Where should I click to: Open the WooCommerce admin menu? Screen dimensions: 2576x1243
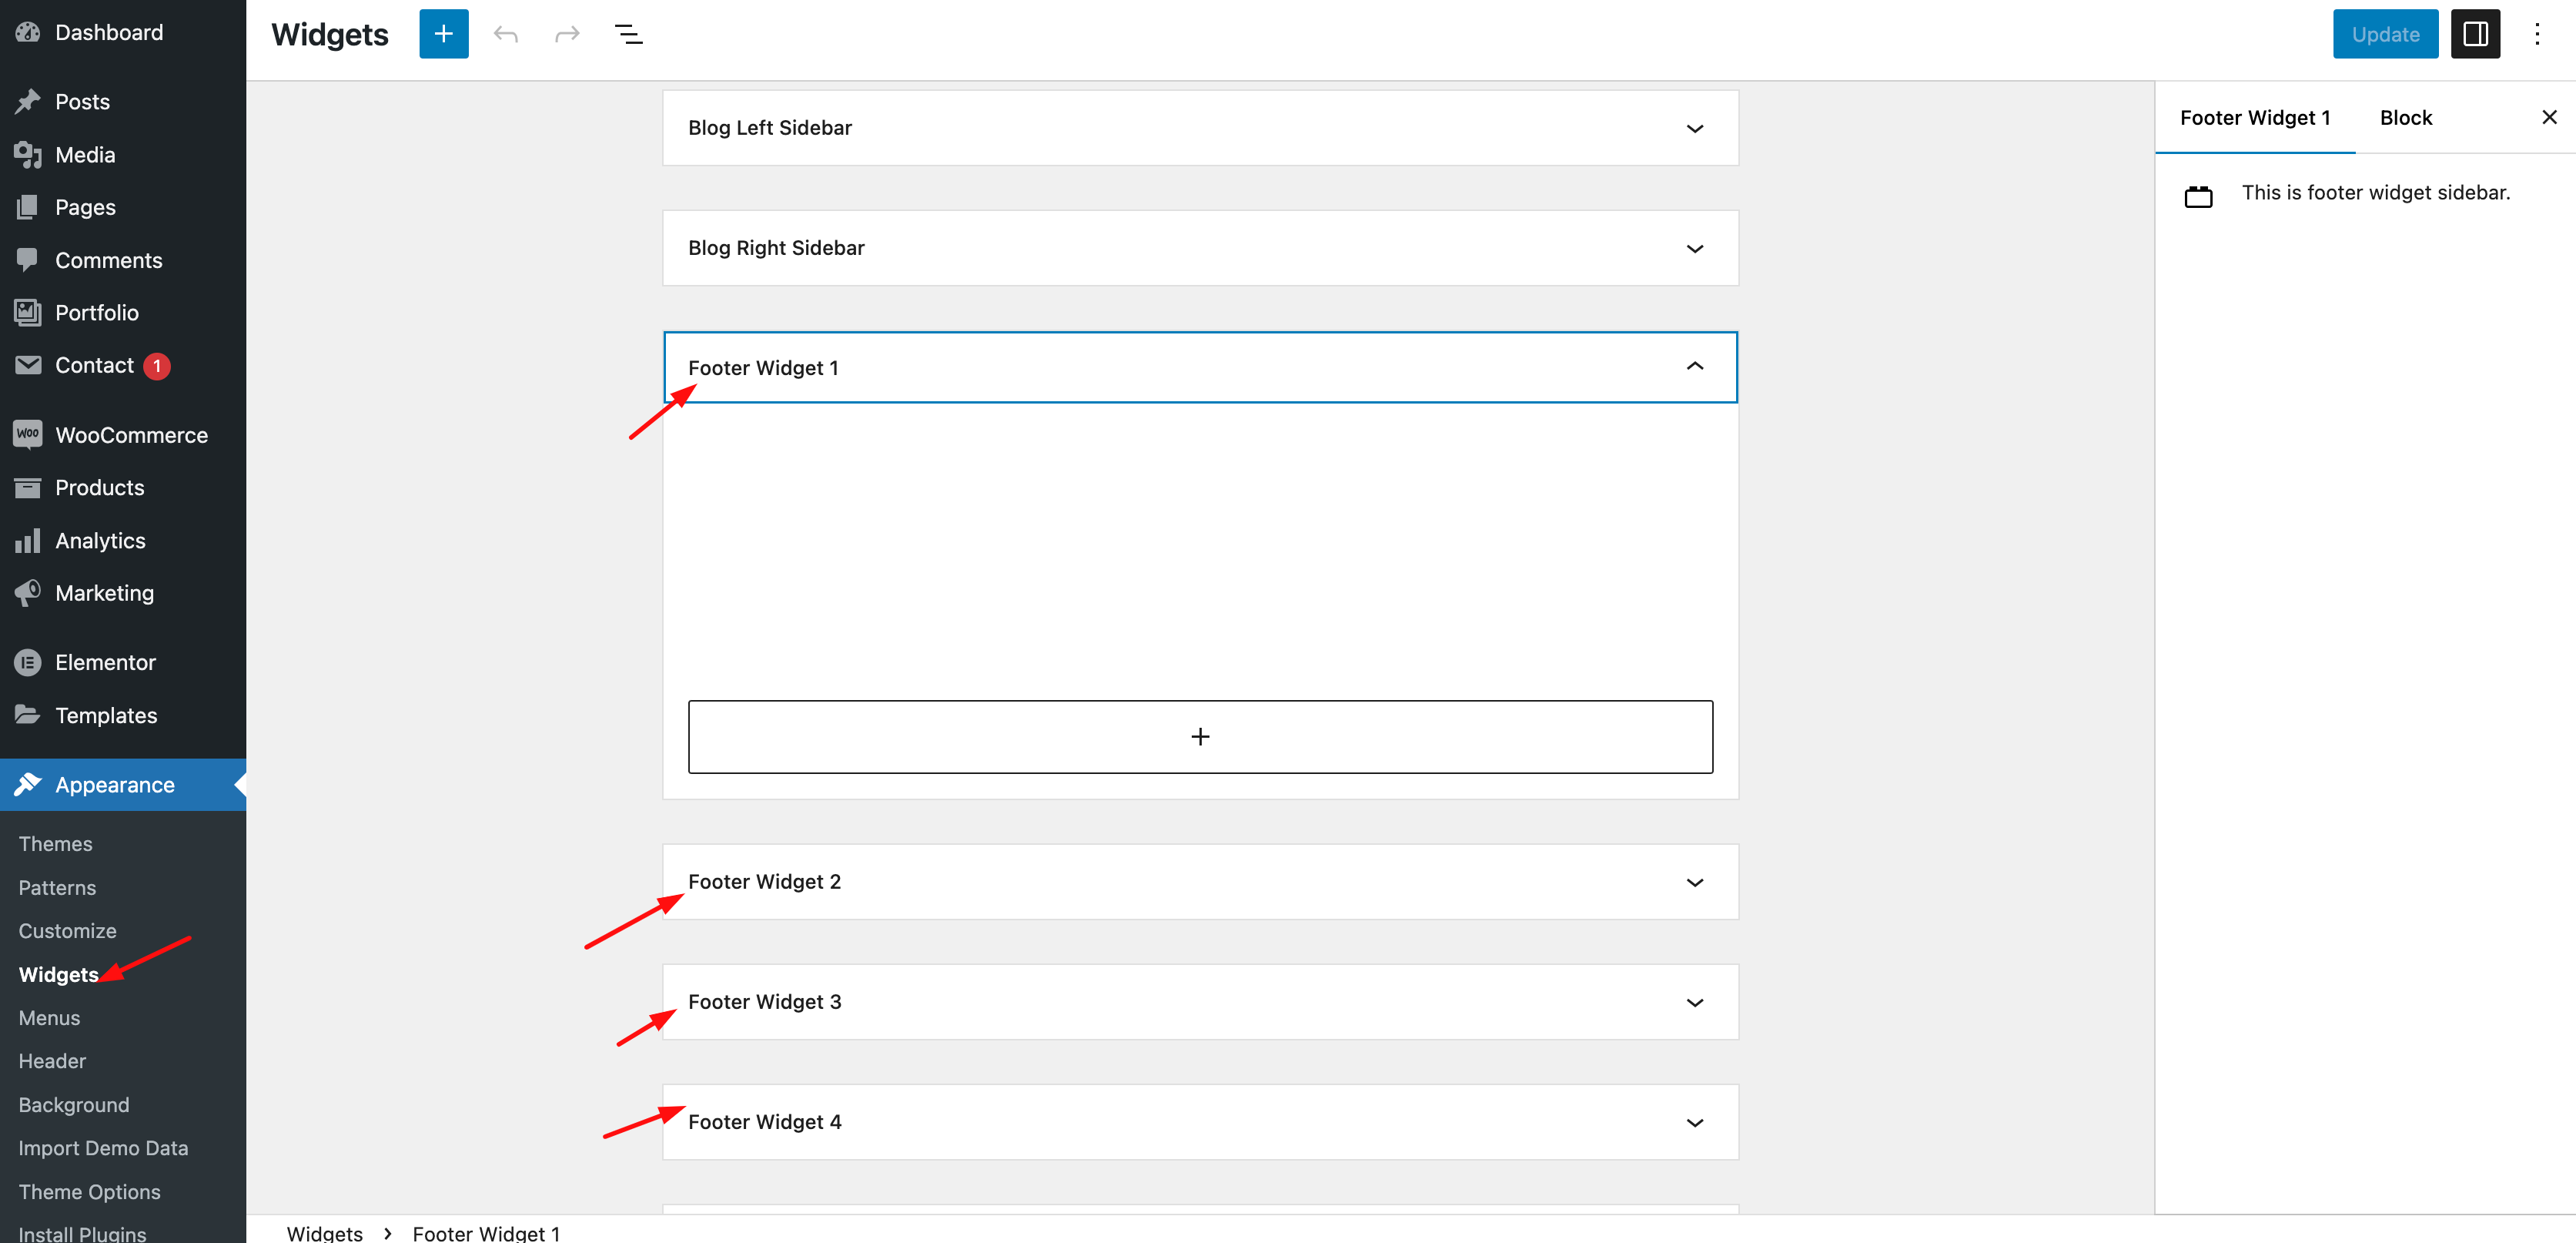[123, 434]
